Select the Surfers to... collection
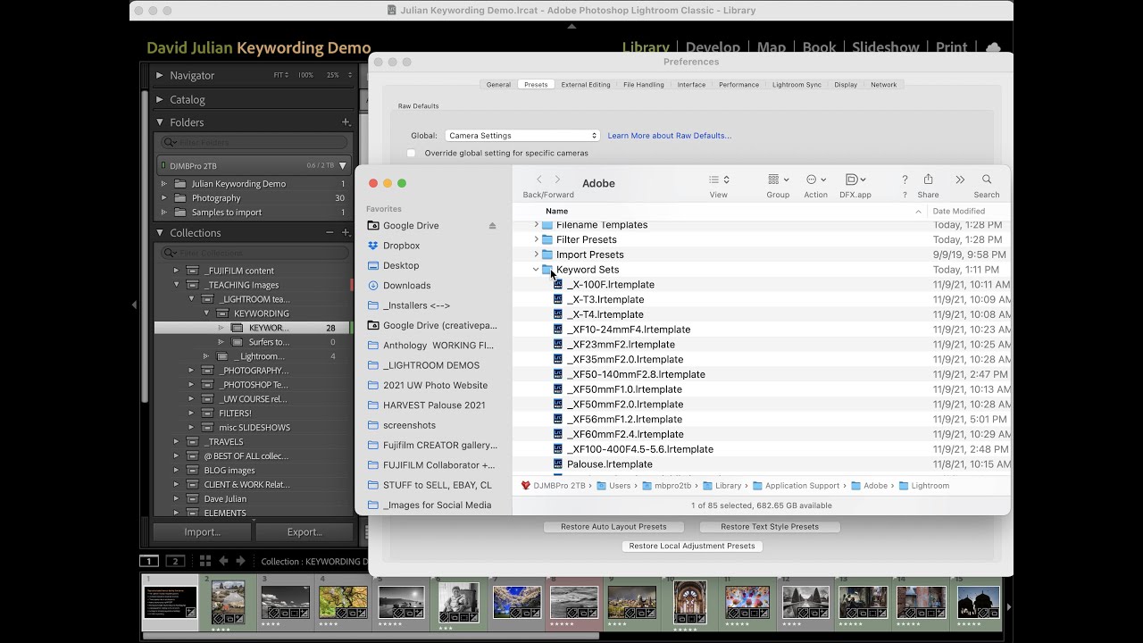 [x=269, y=342]
